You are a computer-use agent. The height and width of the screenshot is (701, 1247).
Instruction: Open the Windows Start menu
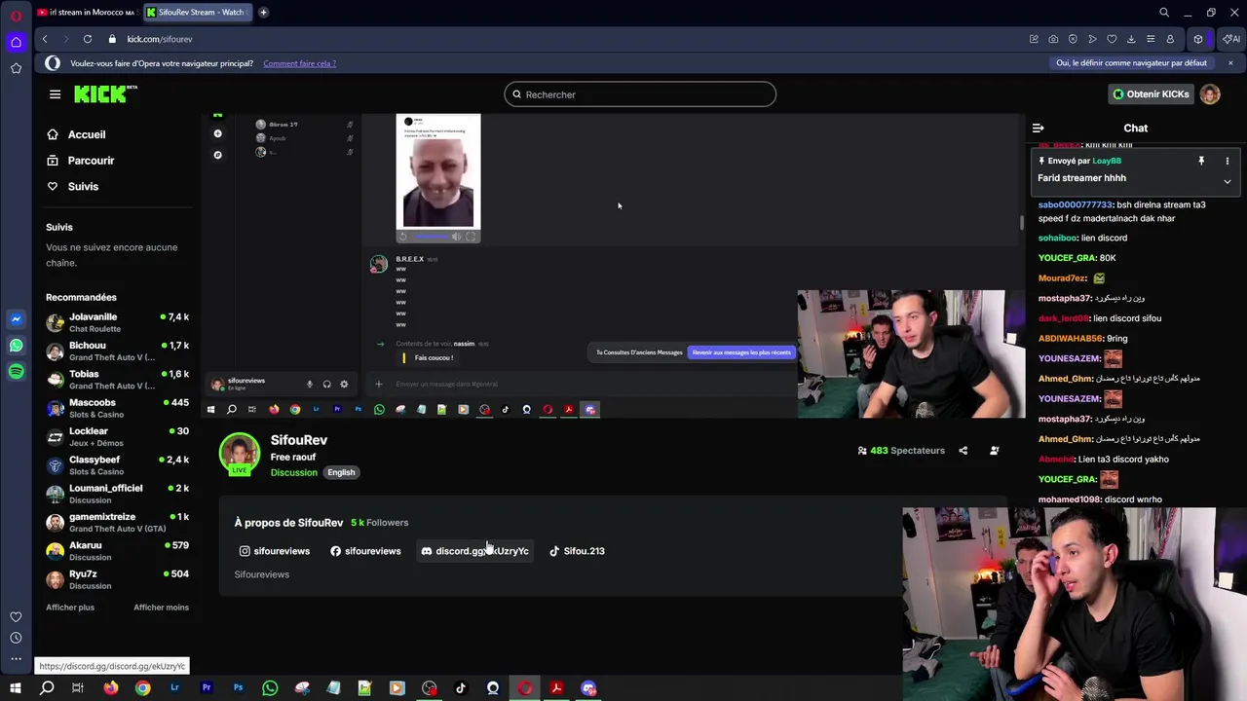pos(15,688)
